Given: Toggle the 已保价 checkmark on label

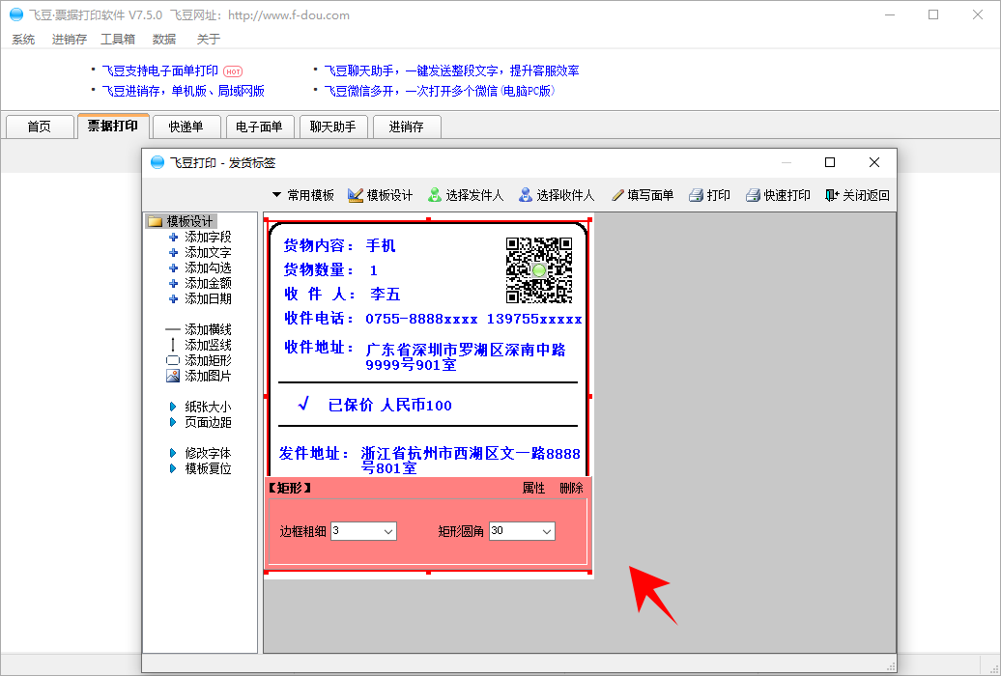Looking at the screenshot, I should coord(303,405).
